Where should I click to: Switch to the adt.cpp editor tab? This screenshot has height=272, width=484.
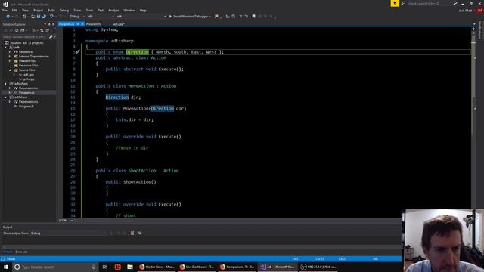point(119,24)
